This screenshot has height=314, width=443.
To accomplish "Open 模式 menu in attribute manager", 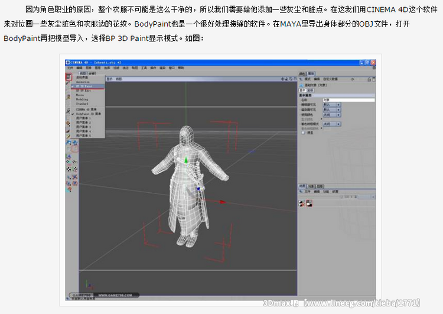I will click(x=308, y=79).
